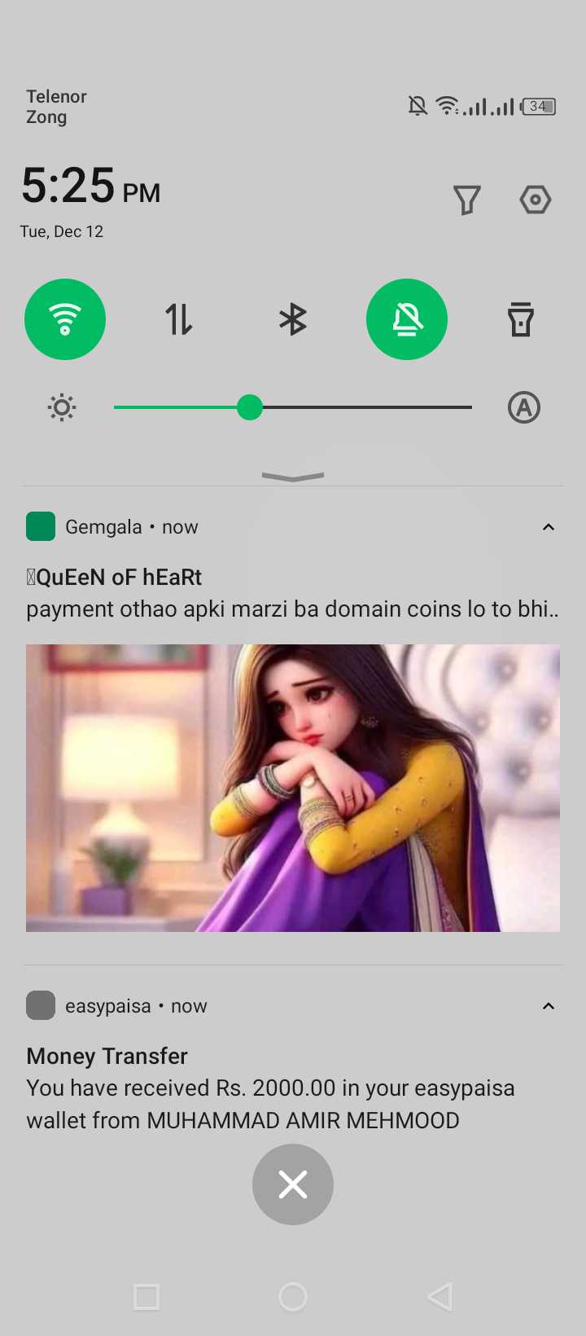This screenshot has width=586, height=1336.
Task: Collapse the Gemgala notification chevron
Action: (549, 527)
